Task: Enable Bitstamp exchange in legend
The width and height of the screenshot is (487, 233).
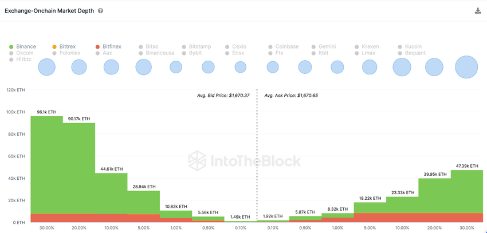Action: coord(199,46)
